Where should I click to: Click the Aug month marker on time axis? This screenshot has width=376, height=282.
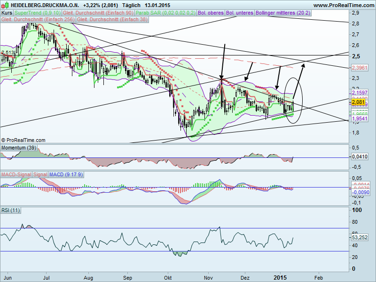88,278
